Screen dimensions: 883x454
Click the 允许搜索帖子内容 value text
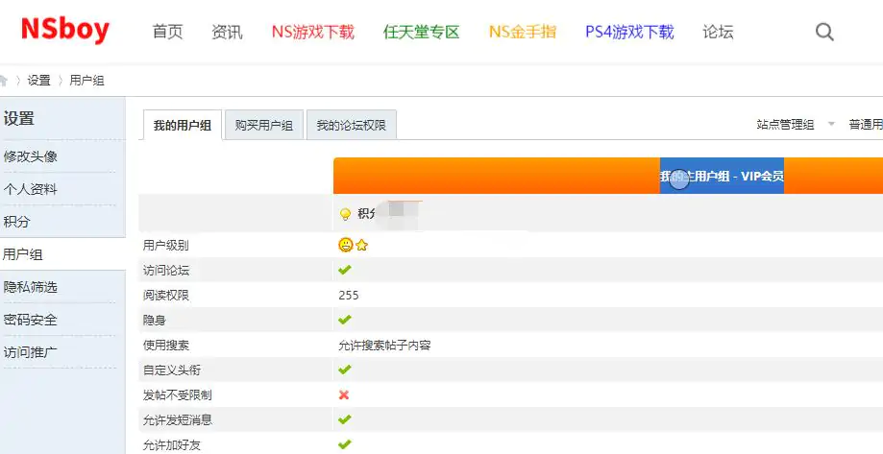(384, 345)
